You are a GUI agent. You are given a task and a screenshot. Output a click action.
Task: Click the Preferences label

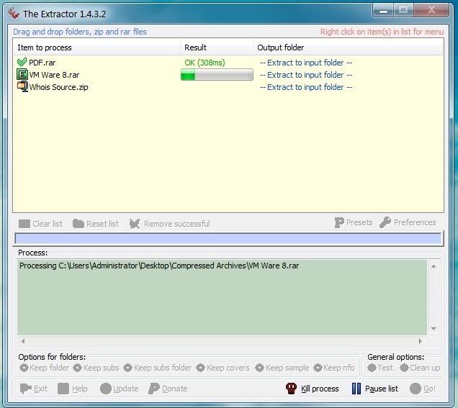[415, 222]
